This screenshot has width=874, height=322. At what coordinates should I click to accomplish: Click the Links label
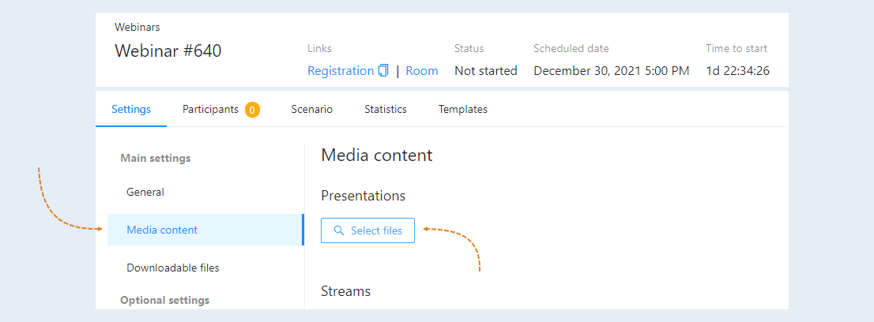point(319,48)
